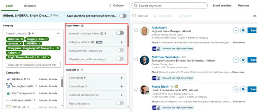Expand the Category interest filter
Viewport: 260px width, 112px height.
(x=121, y=42)
